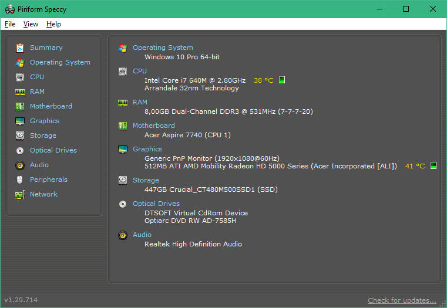
Task: Click the RAM stick icon in sidebar
Action: (x=20, y=92)
